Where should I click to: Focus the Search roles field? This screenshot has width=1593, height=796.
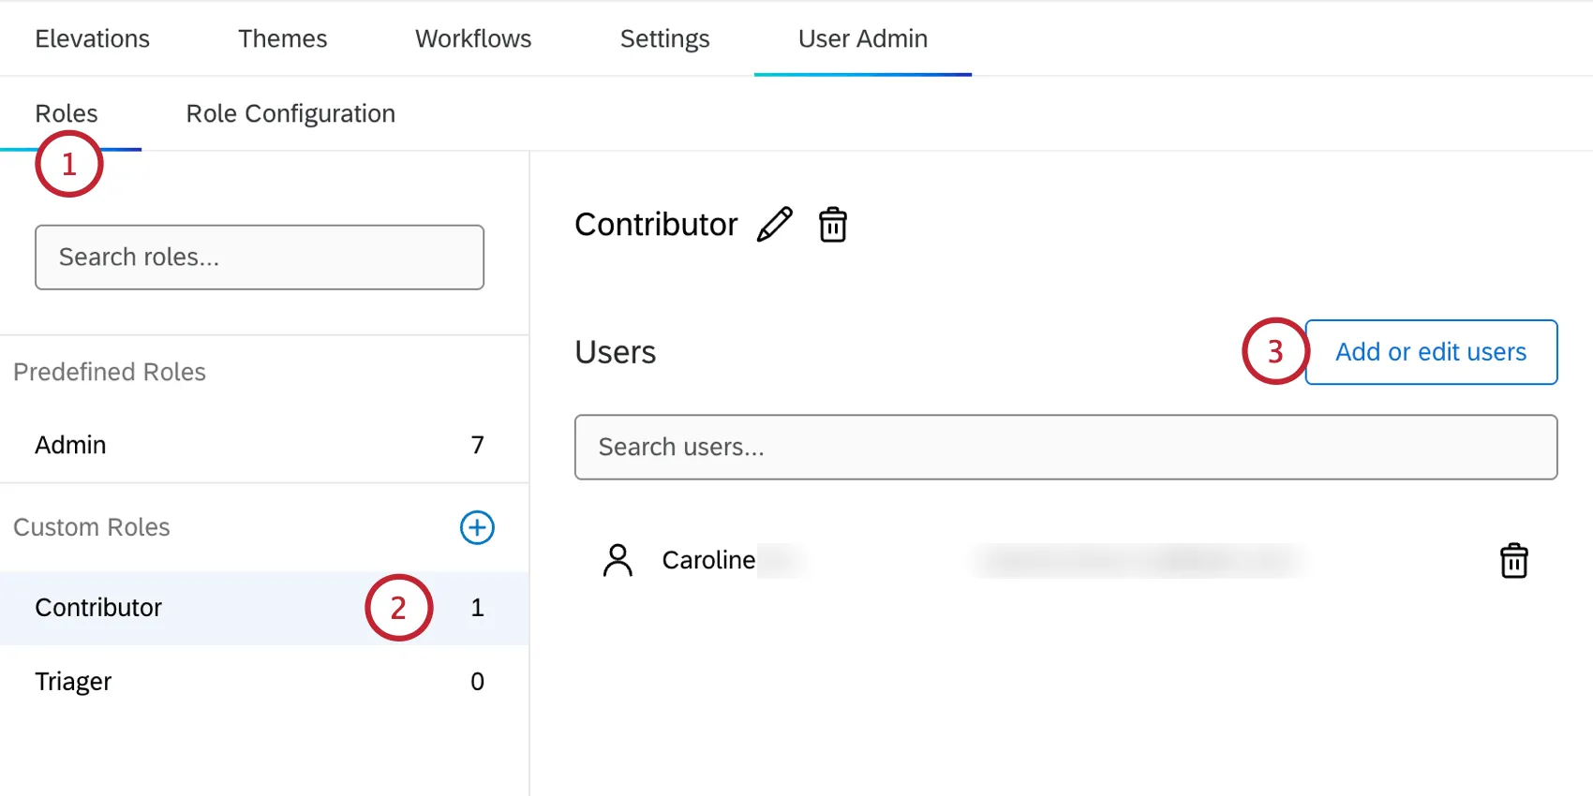pyautogui.click(x=260, y=258)
